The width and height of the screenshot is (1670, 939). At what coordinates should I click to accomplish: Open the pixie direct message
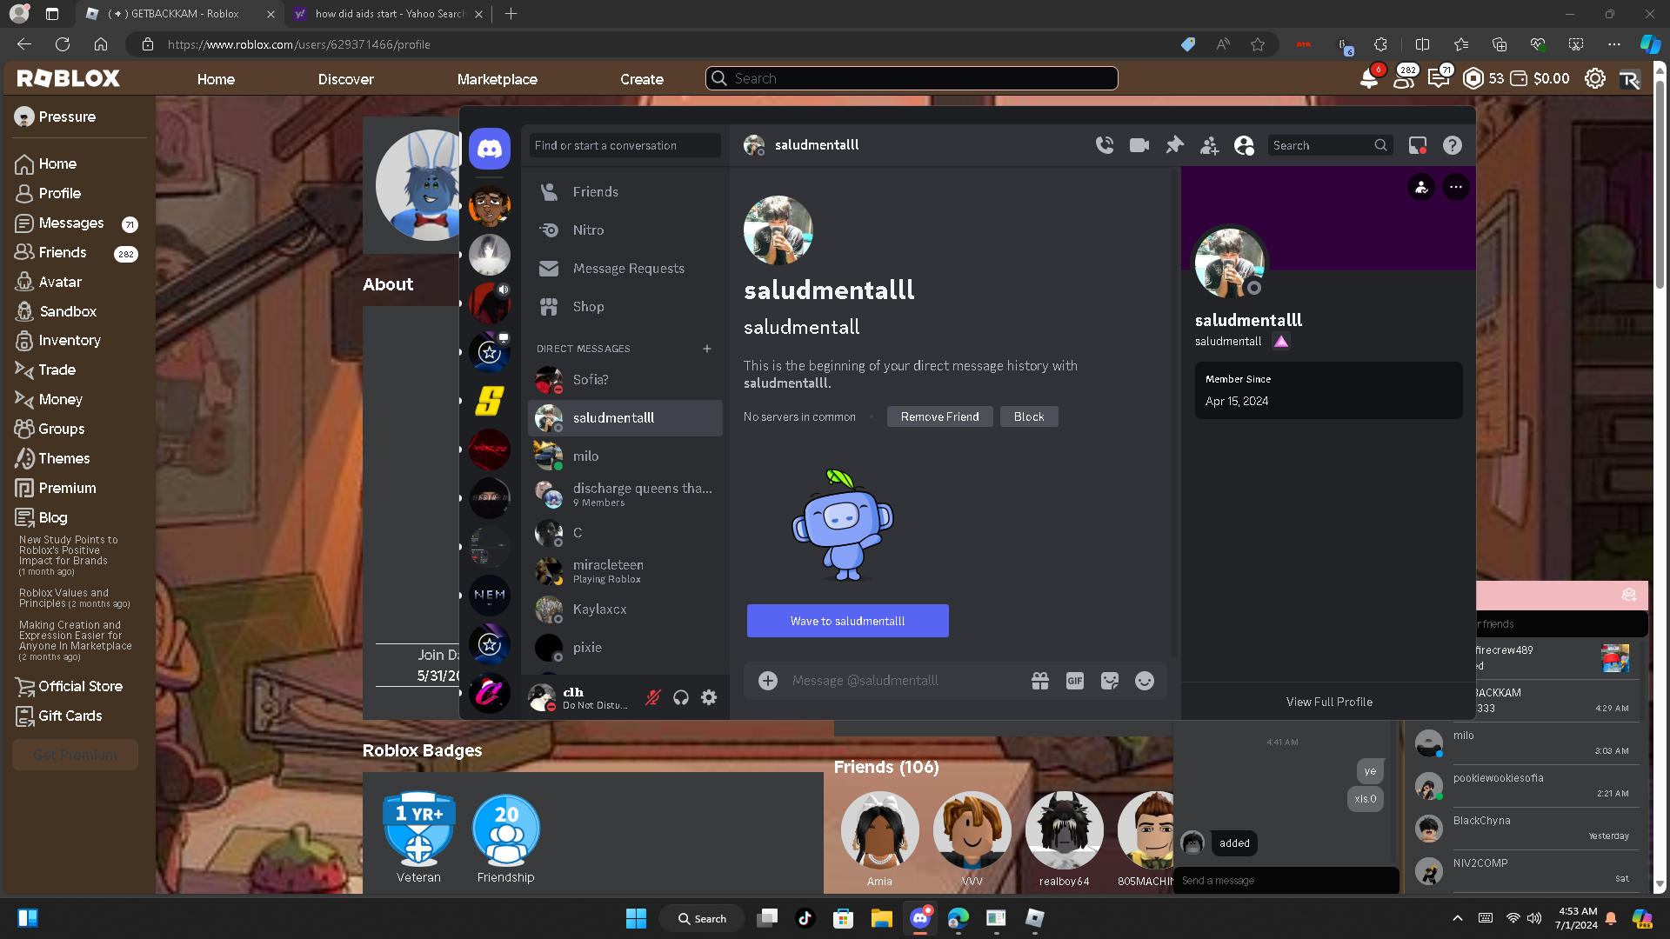(x=625, y=648)
